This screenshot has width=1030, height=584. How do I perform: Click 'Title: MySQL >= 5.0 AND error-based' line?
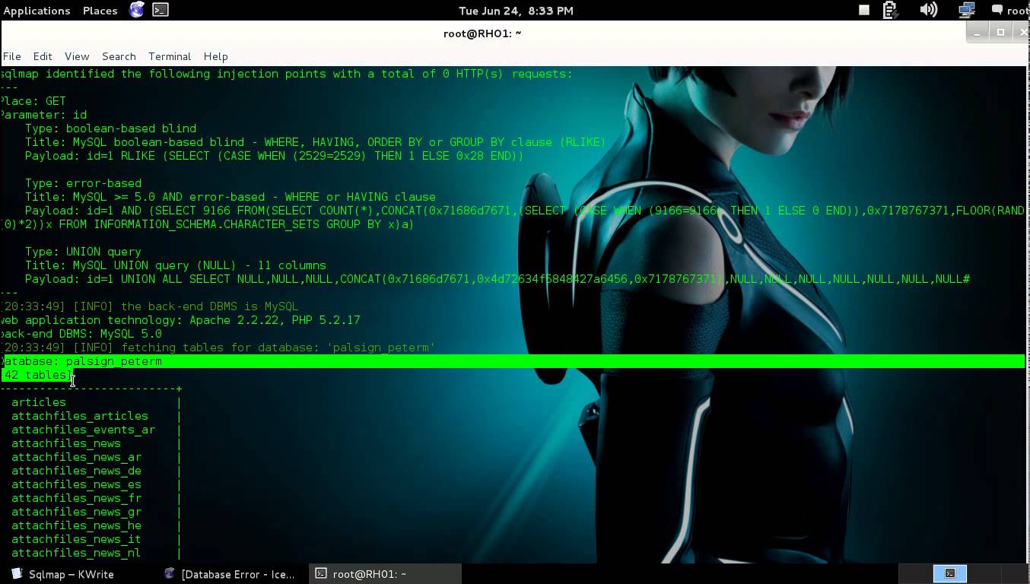[x=230, y=197]
